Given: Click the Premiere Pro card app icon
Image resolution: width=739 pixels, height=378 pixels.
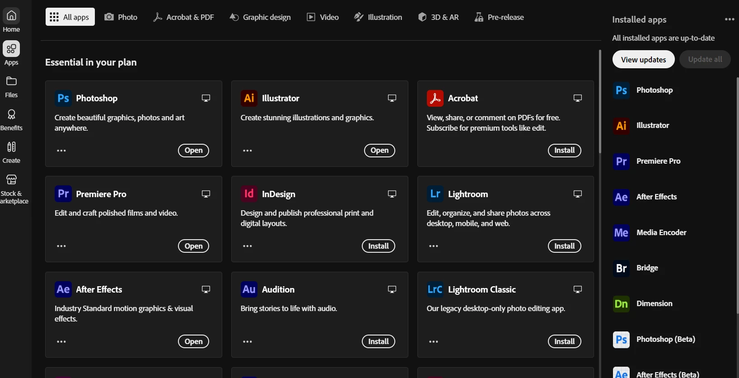Looking at the screenshot, I should pyautogui.click(x=63, y=194).
